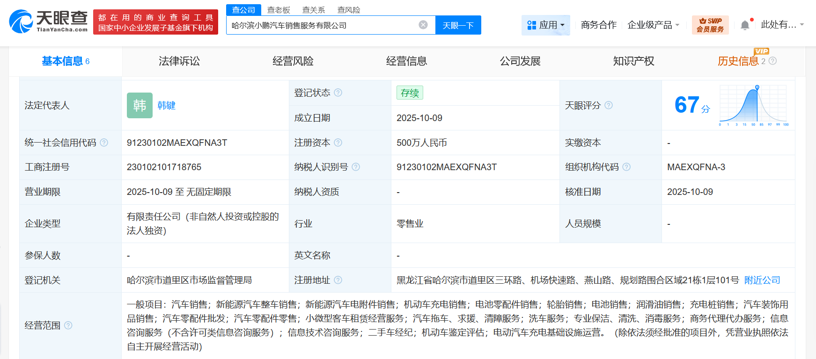The height and width of the screenshot is (359, 816).
Task: Click help icon next to 注册地址
Action: click(x=338, y=280)
